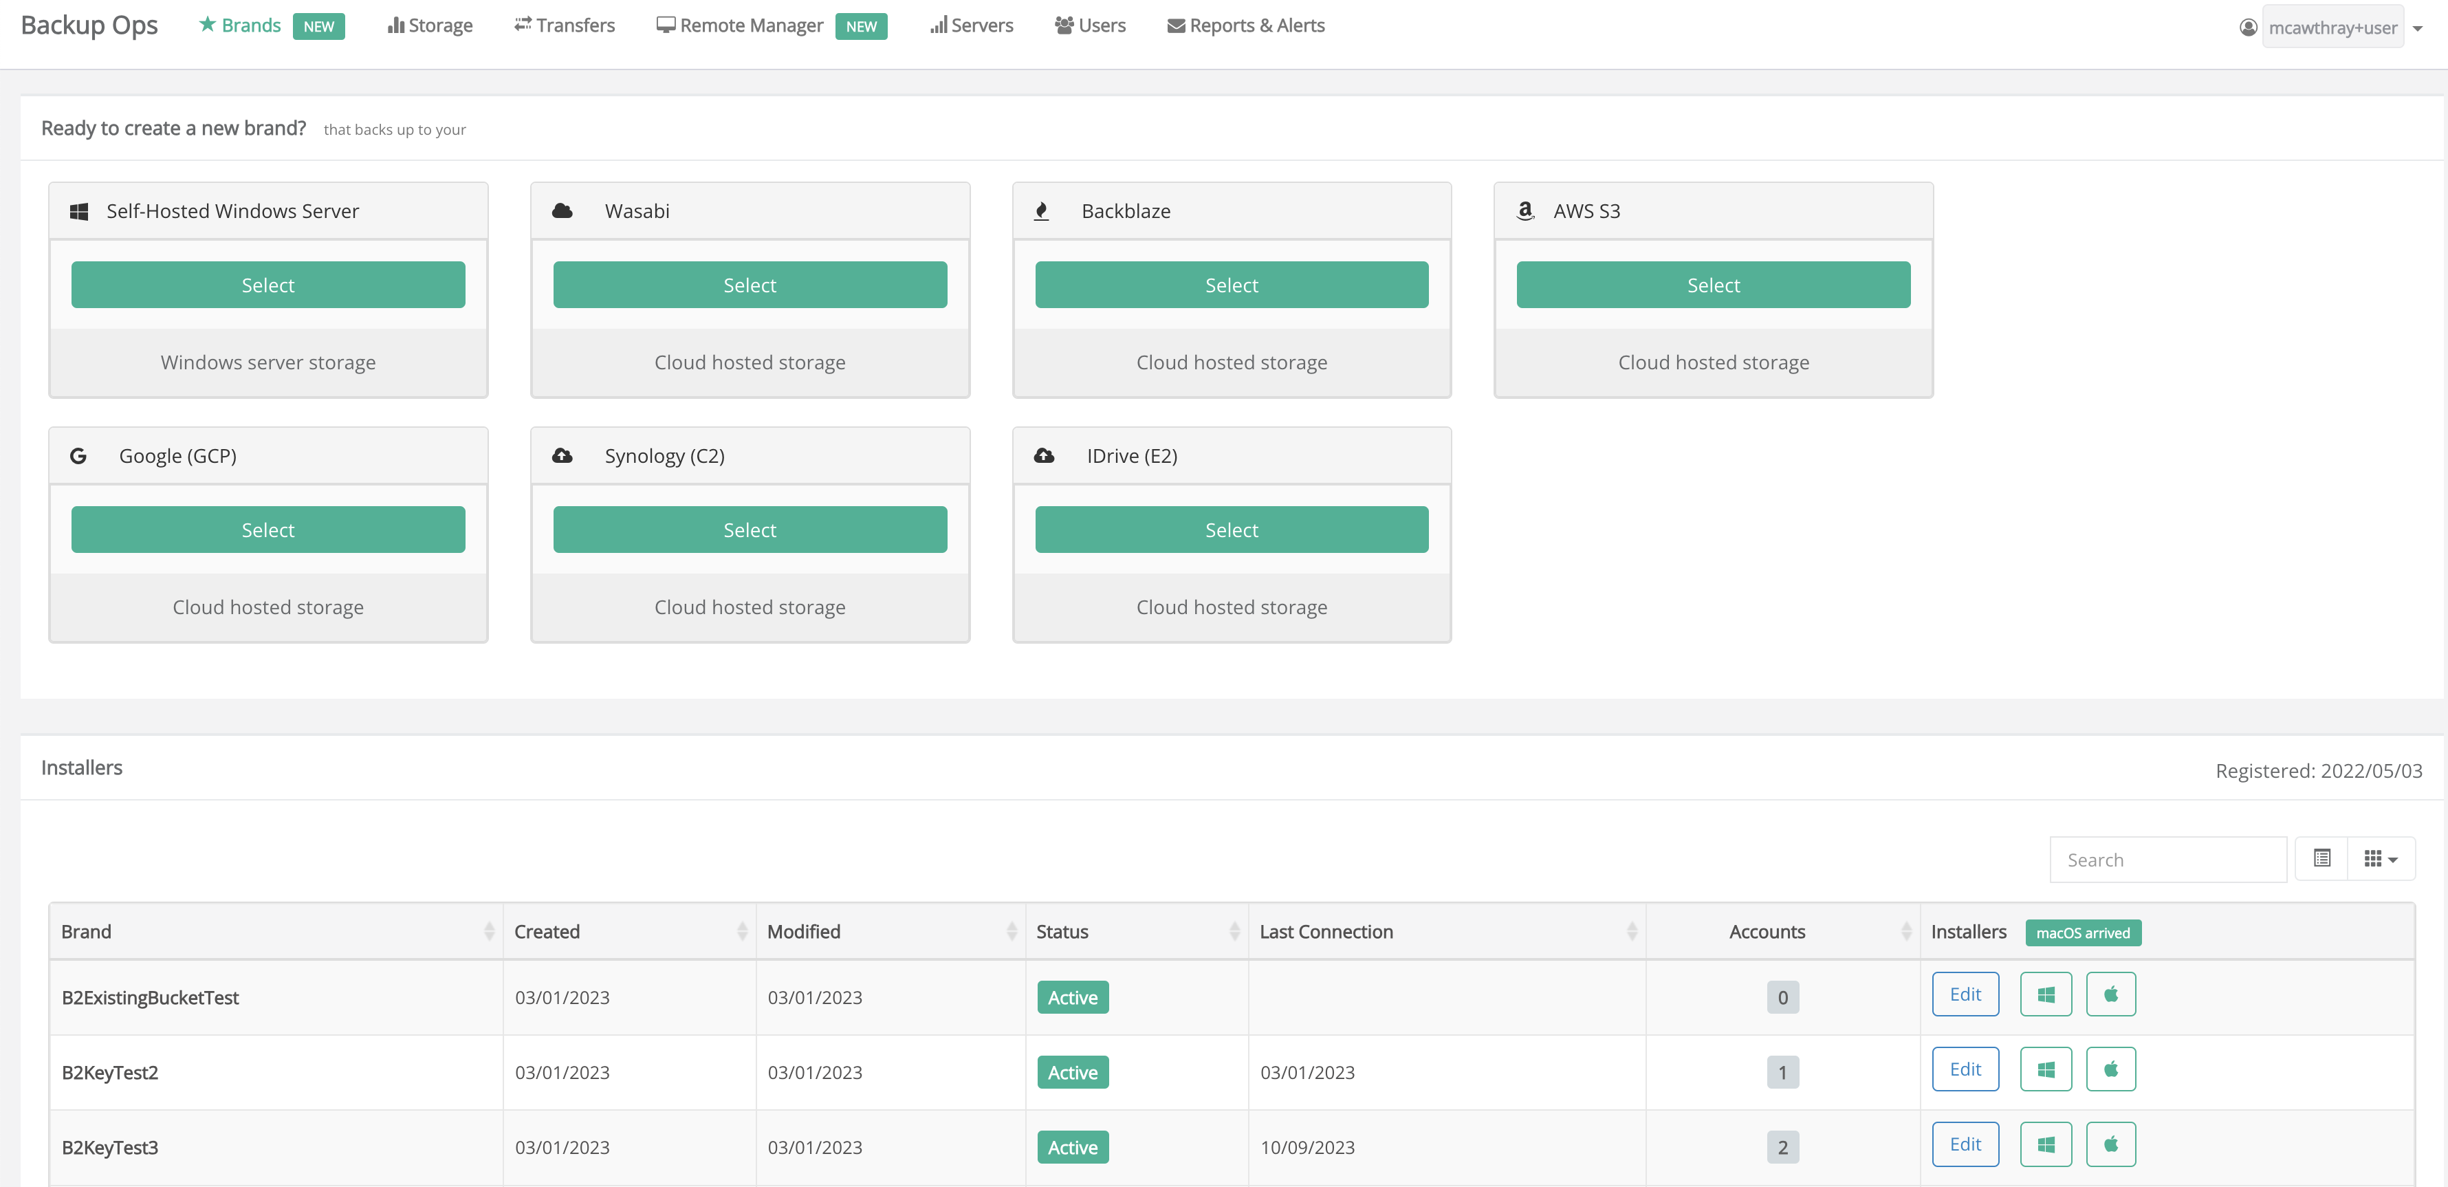Select Synology (C2) storage
2448x1187 pixels.
point(750,530)
